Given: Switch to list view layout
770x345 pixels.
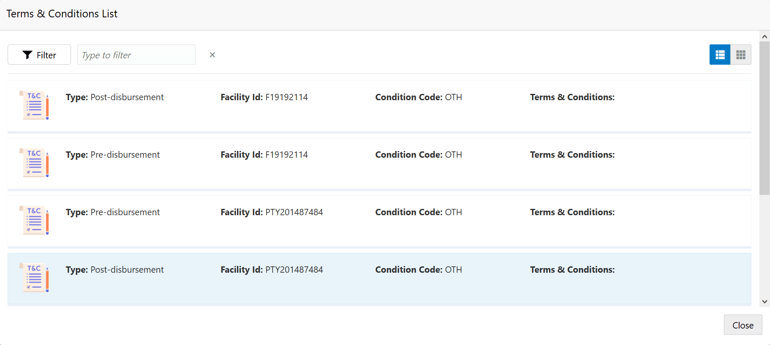Looking at the screenshot, I should click(720, 55).
